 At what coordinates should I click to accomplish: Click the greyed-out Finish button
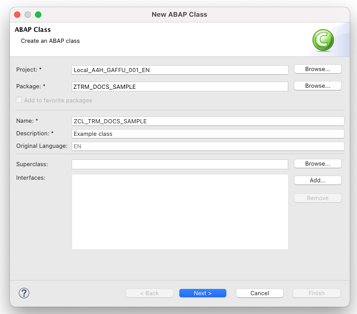(316, 293)
